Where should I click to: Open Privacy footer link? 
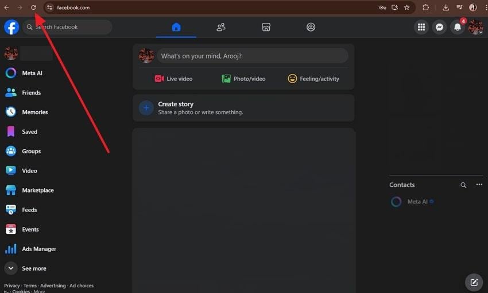pos(12,286)
